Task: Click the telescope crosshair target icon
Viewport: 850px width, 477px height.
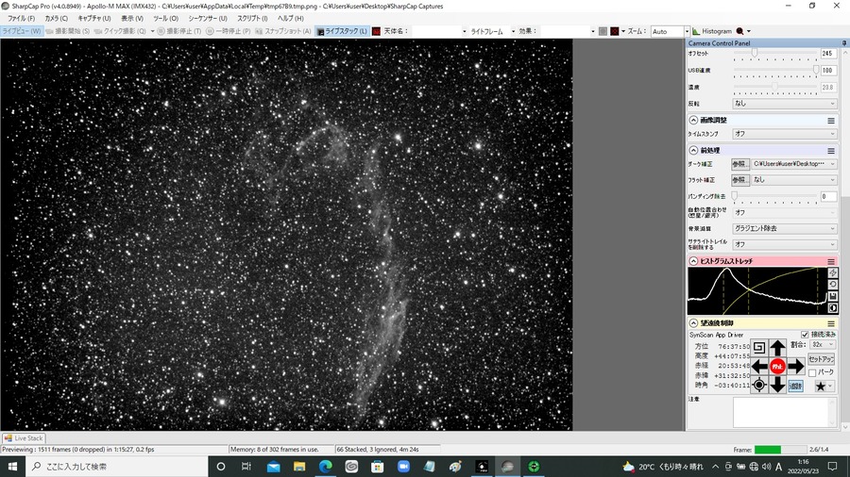Action: click(x=759, y=385)
